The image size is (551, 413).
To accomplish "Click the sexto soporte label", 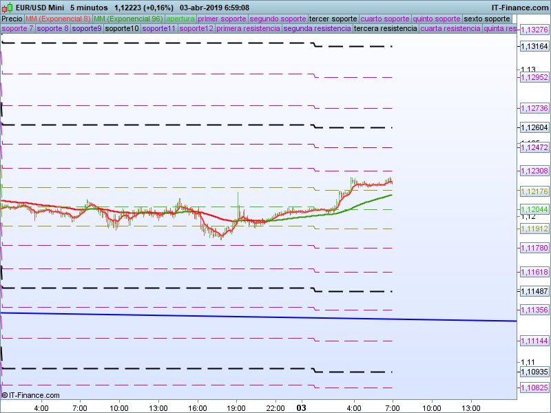I will tap(488, 19).
